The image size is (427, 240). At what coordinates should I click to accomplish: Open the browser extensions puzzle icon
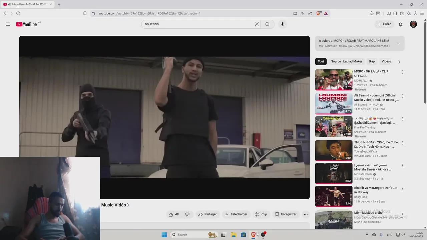[x=371, y=13]
